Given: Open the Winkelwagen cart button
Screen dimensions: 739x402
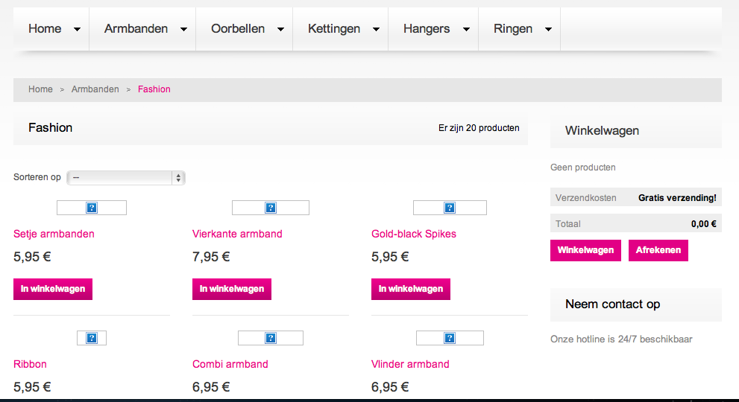Looking at the screenshot, I should tap(585, 250).
